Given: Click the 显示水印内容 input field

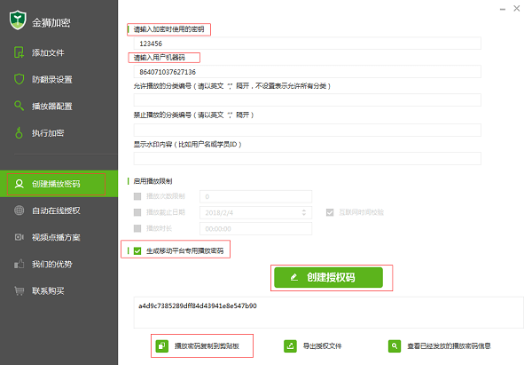Looking at the screenshot, I should click(308, 158).
